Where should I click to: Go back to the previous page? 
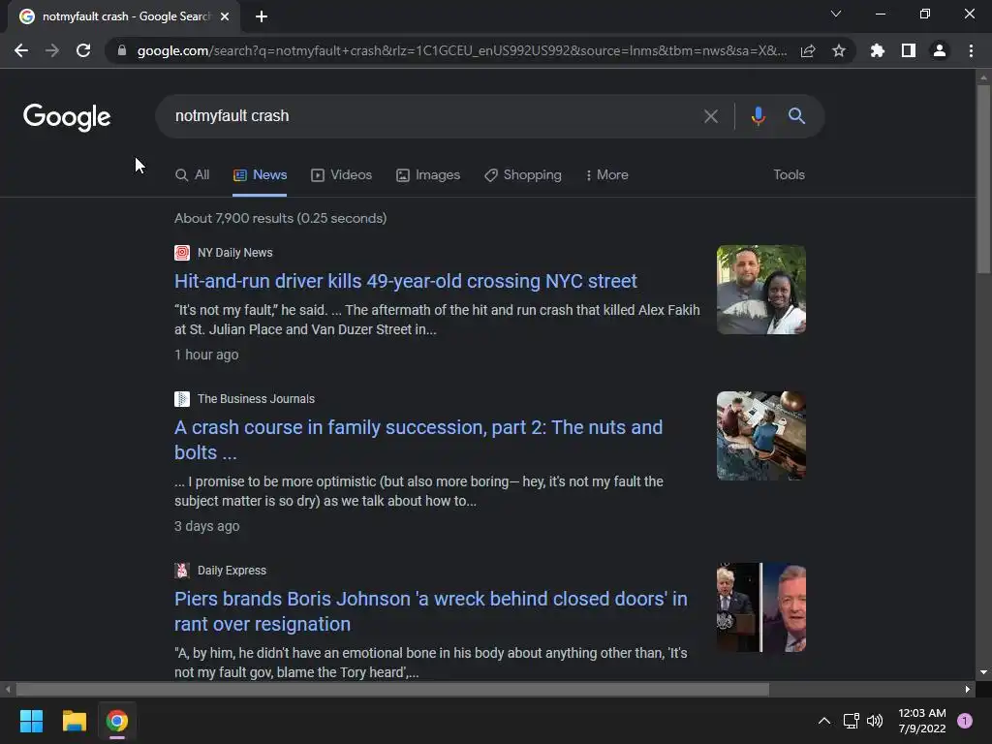click(x=21, y=50)
